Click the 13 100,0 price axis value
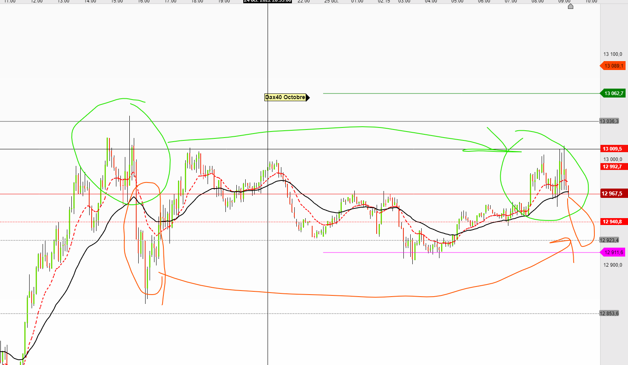 coord(613,54)
